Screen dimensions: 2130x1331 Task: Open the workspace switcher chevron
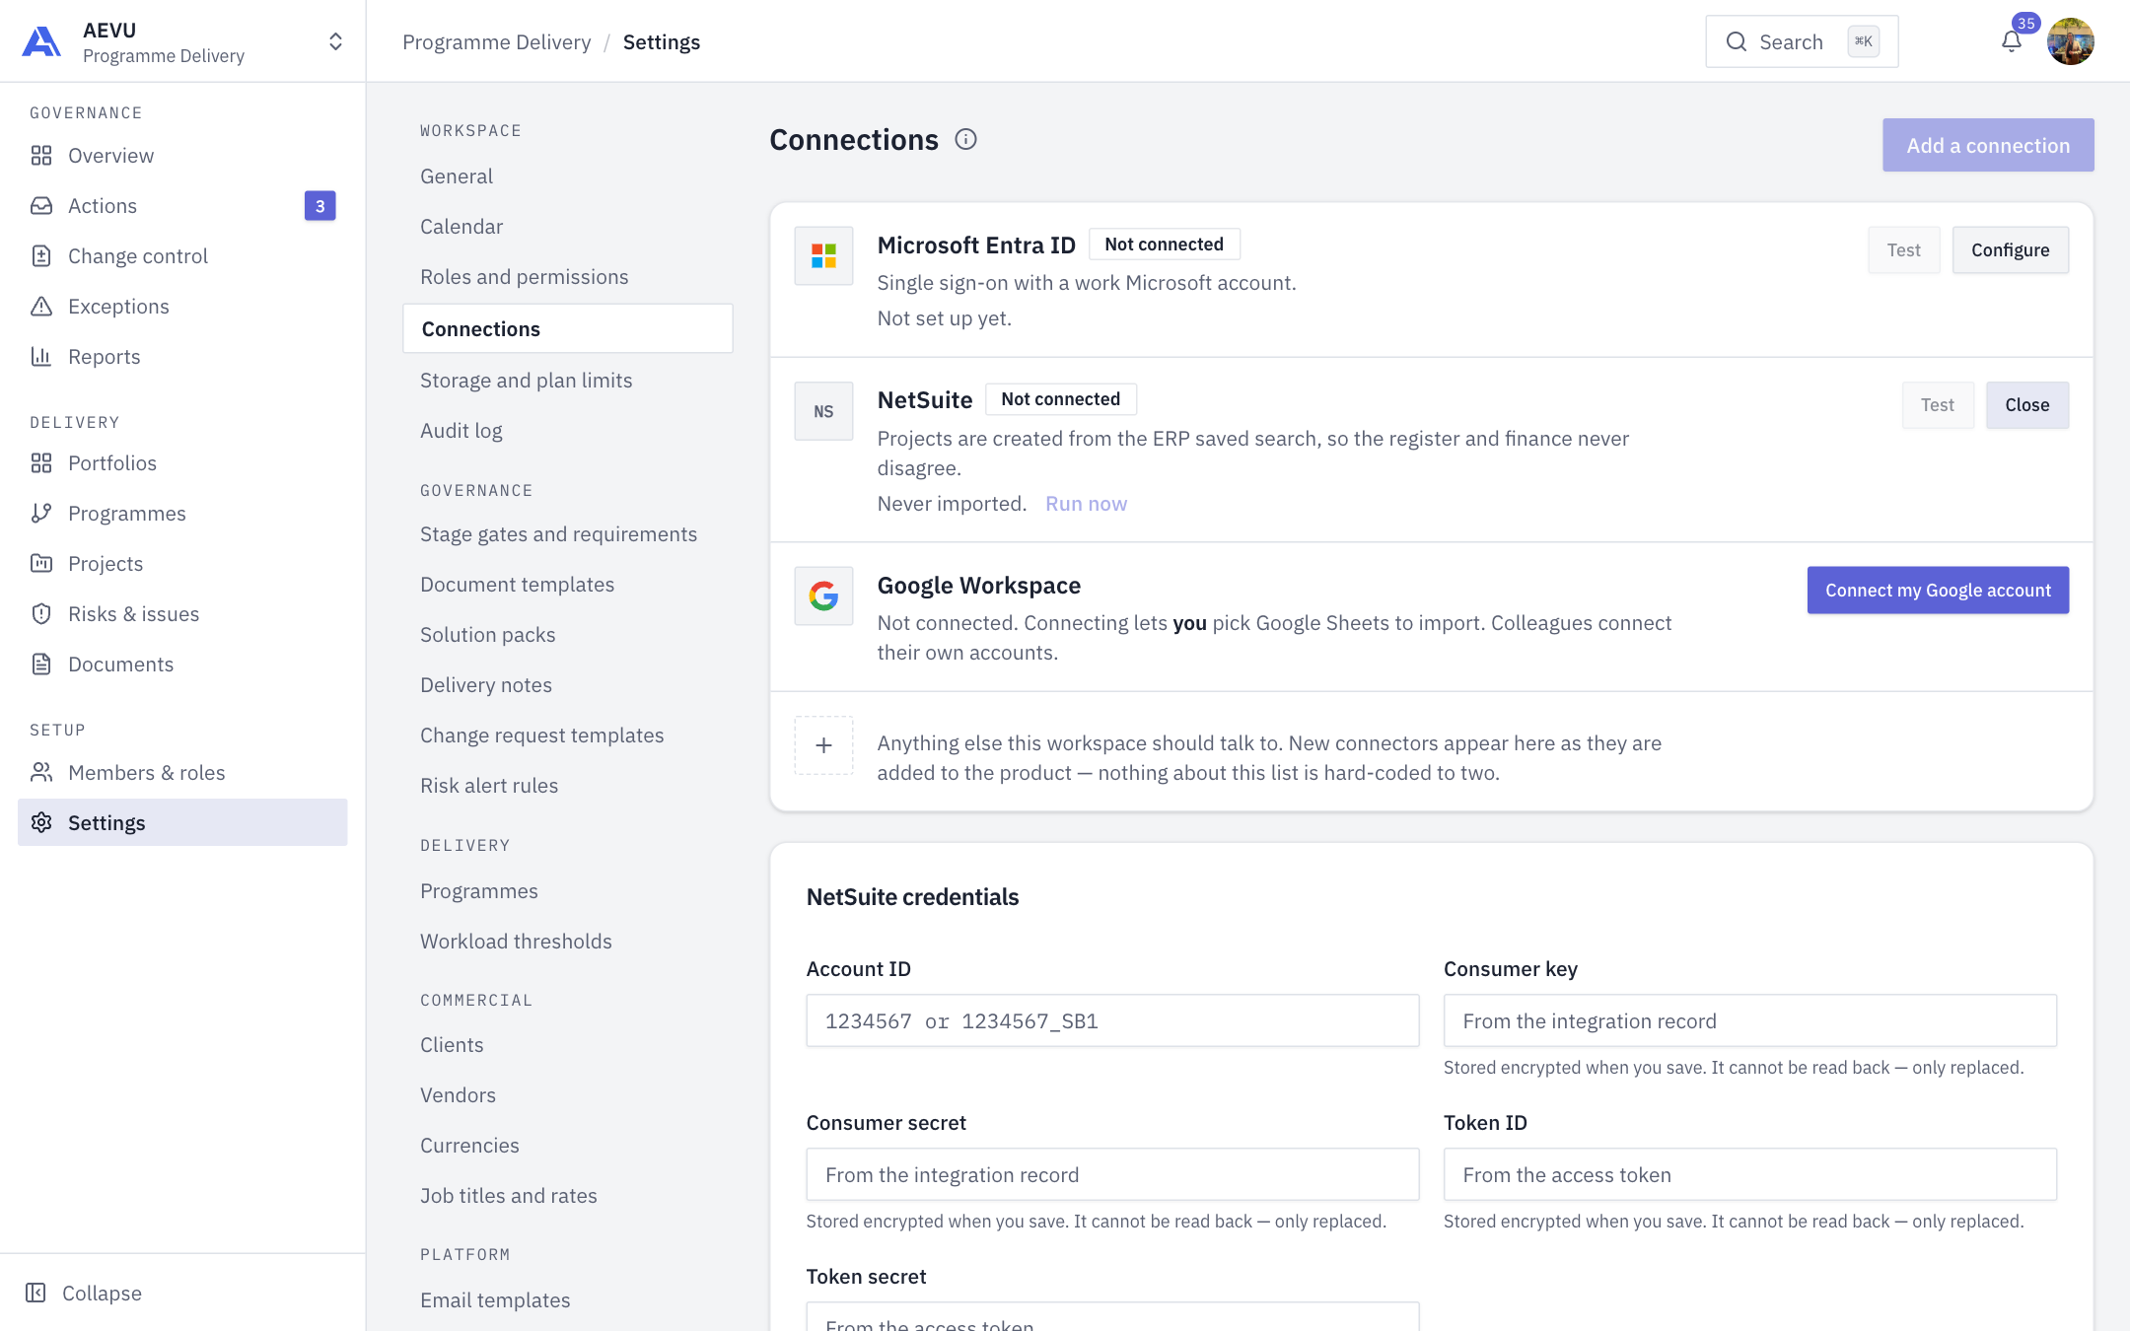point(335,41)
